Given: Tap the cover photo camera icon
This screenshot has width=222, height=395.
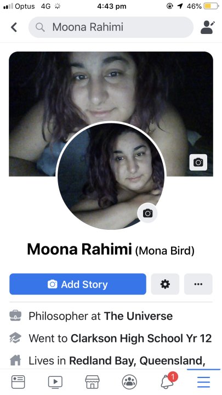Looking at the screenshot, I should [x=198, y=162].
